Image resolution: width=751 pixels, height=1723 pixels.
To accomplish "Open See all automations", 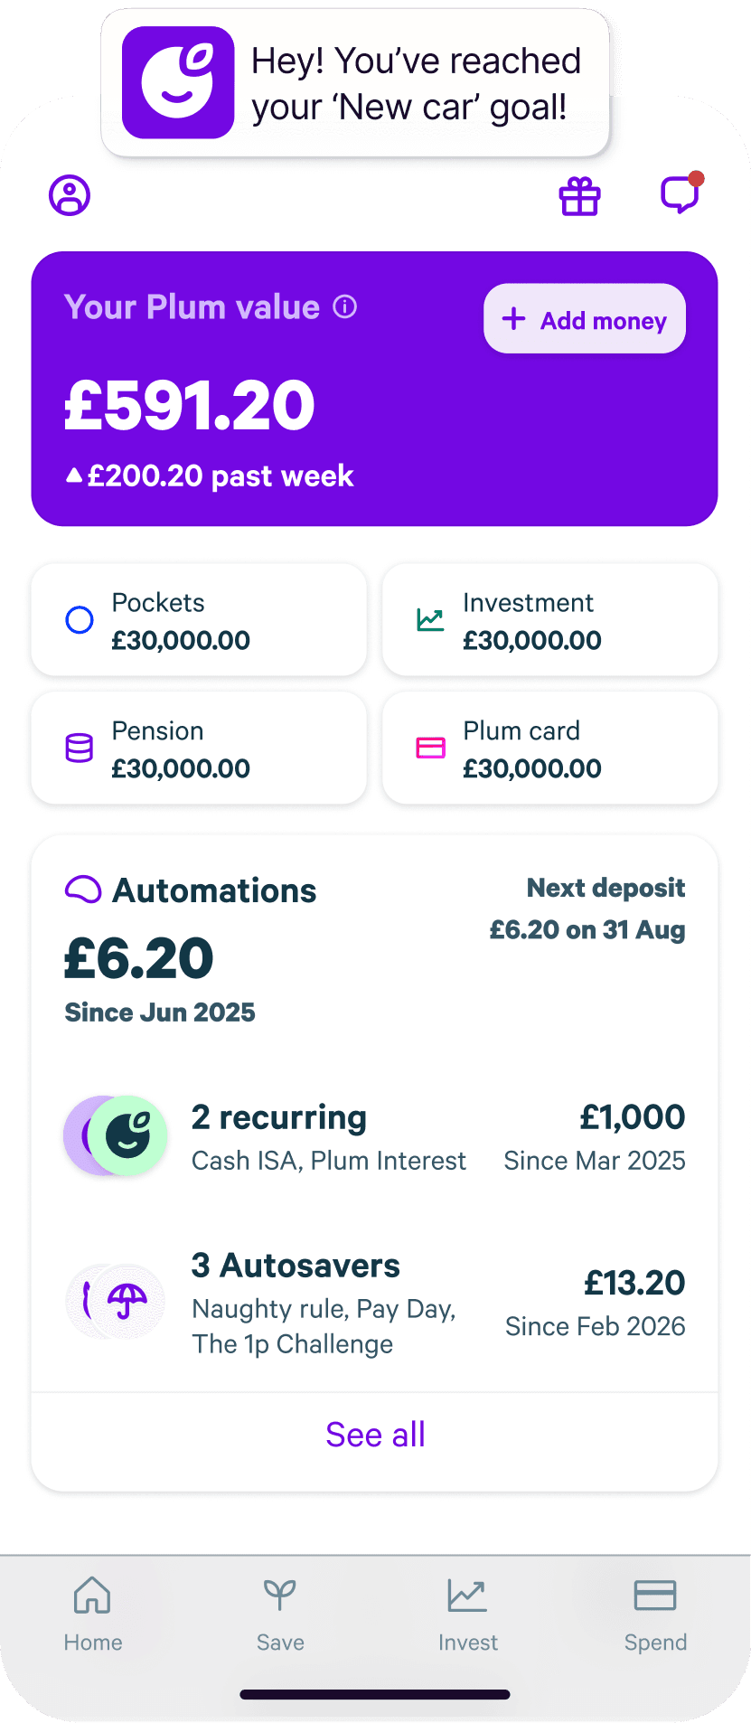I will (x=374, y=1435).
